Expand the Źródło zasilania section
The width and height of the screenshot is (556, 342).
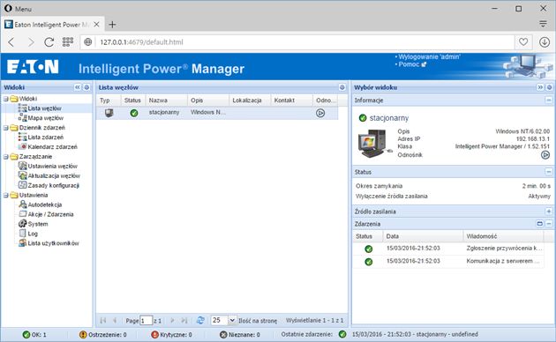(549, 212)
